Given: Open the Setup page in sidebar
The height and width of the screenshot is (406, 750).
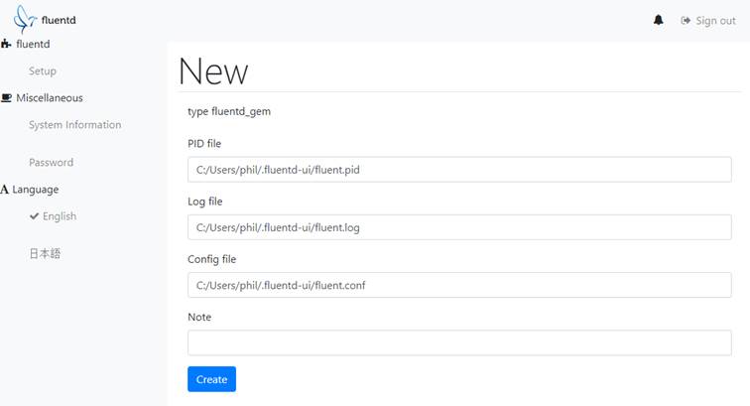Looking at the screenshot, I should (x=43, y=71).
